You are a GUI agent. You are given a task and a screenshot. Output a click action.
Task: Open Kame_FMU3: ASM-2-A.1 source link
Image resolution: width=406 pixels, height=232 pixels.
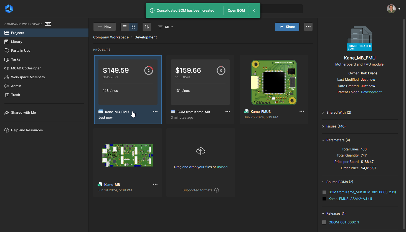pyautogui.click(x=350, y=199)
